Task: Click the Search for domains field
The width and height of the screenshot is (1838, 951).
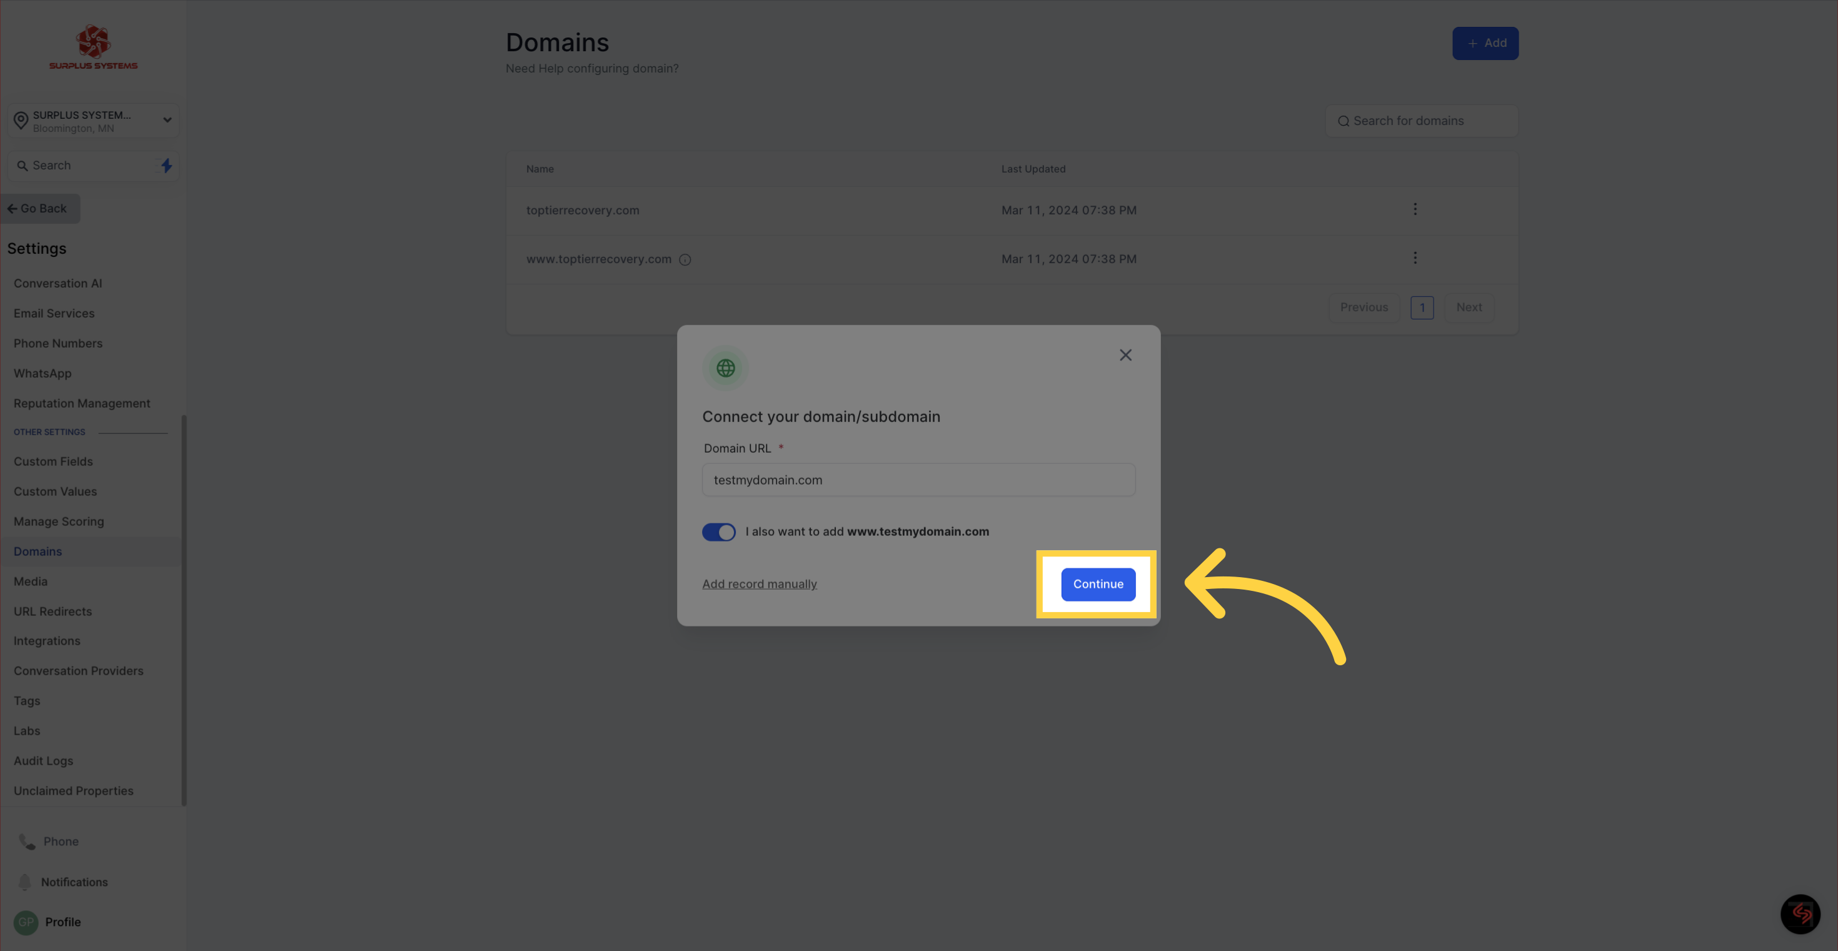Action: [1421, 121]
